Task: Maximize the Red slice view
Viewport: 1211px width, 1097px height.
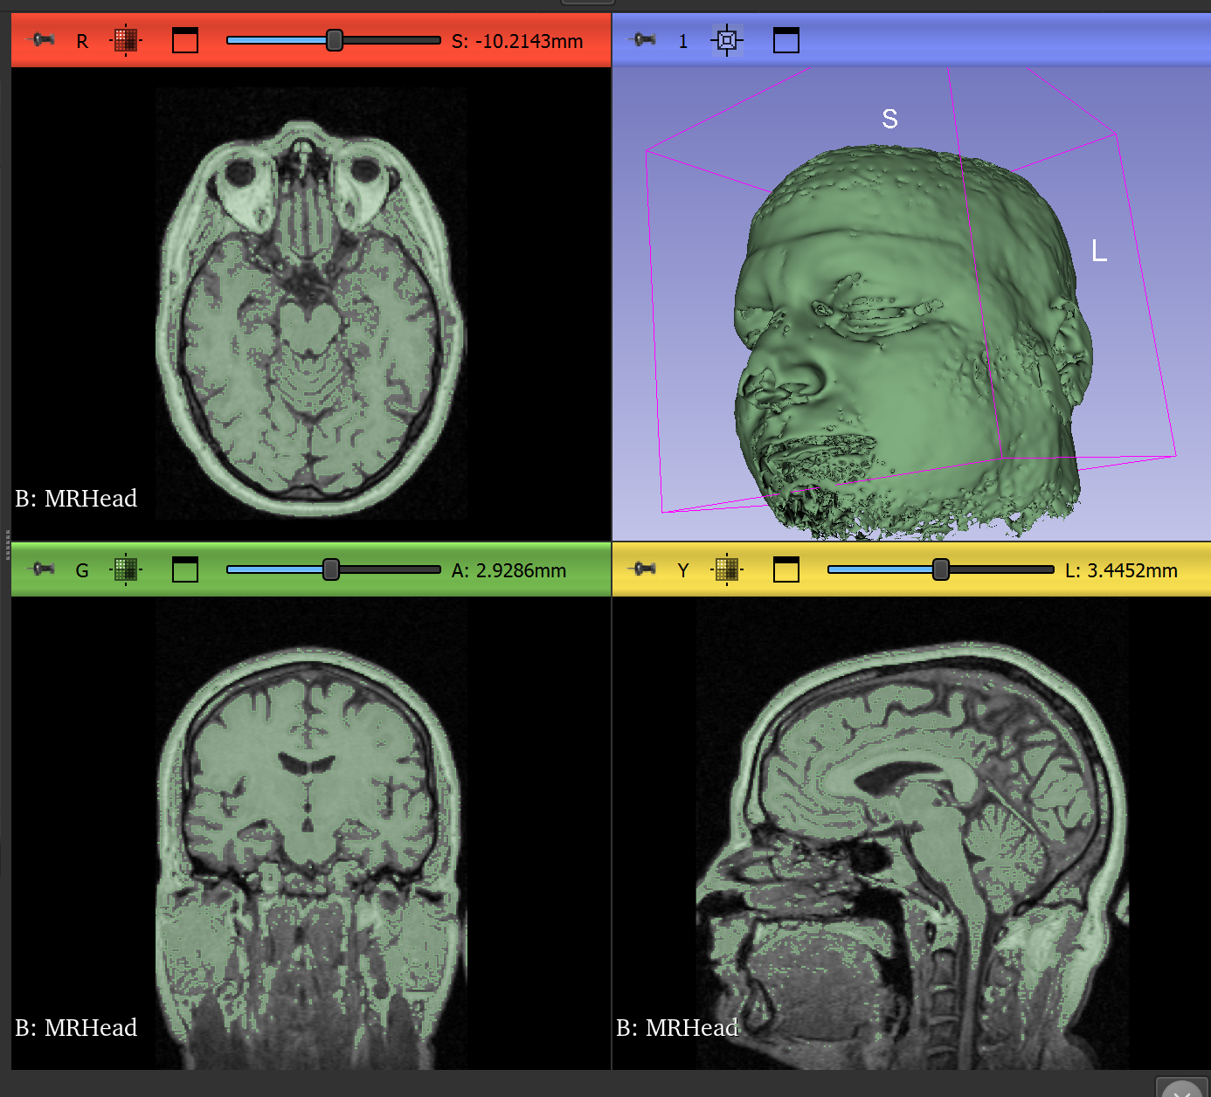Action: [x=185, y=40]
